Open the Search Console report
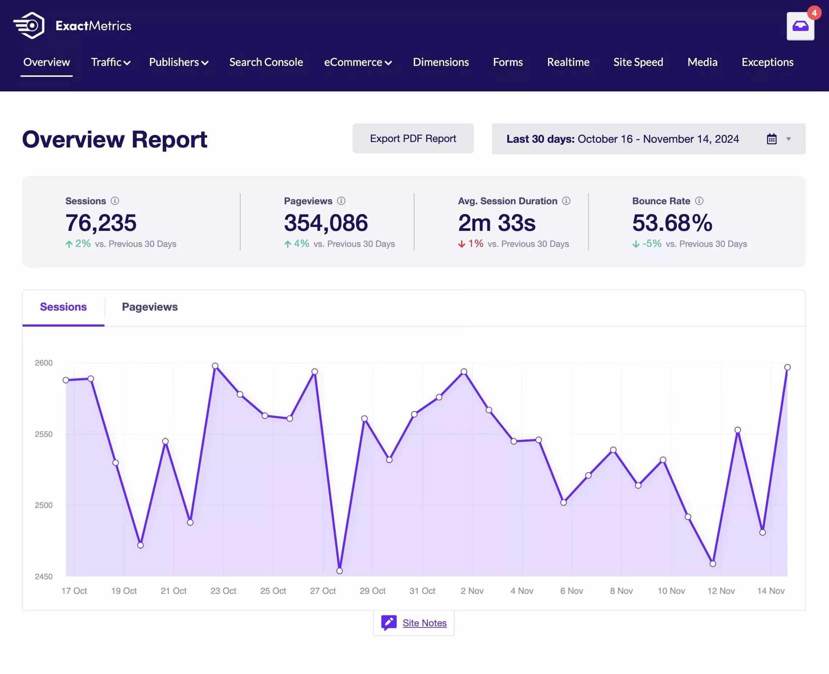Screen dimensions: 829x674 (x=266, y=62)
